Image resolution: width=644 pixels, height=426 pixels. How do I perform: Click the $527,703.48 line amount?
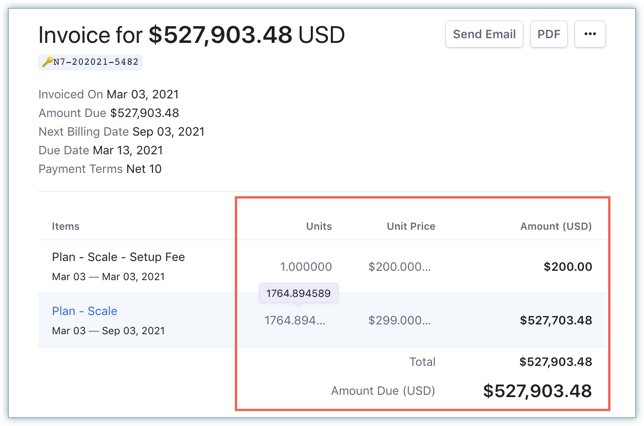pyautogui.click(x=556, y=320)
